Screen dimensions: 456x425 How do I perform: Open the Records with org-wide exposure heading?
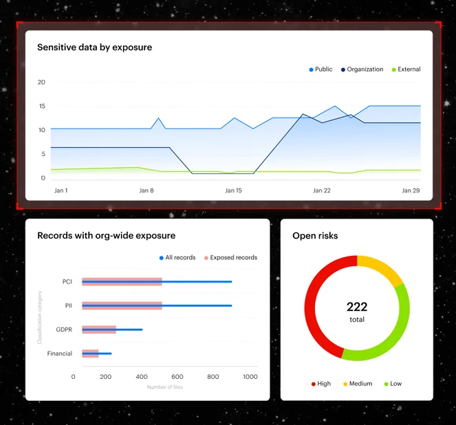click(106, 236)
